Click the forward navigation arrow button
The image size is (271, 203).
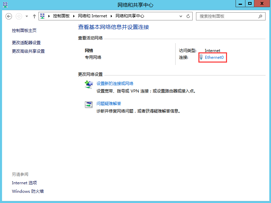pos(19,16)
